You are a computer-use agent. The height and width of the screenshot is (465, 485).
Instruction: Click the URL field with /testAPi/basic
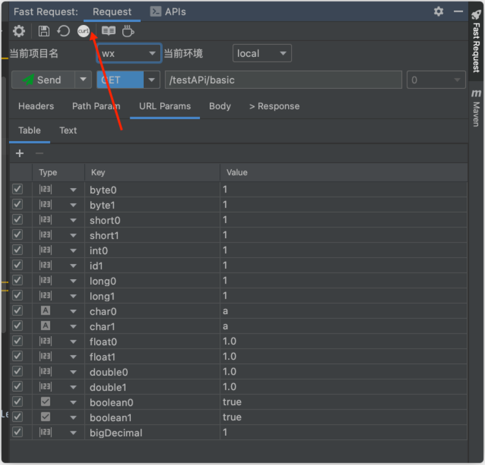(283, 80)
